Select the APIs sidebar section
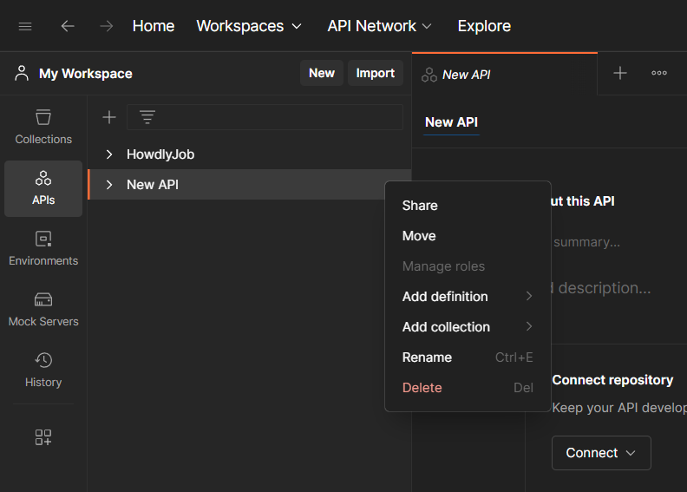Image resolution: width=687 pixels, height=492 pixels. (43, 188)
